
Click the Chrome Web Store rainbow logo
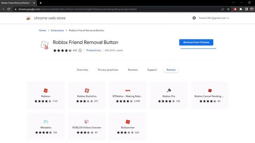pos(28,18)
